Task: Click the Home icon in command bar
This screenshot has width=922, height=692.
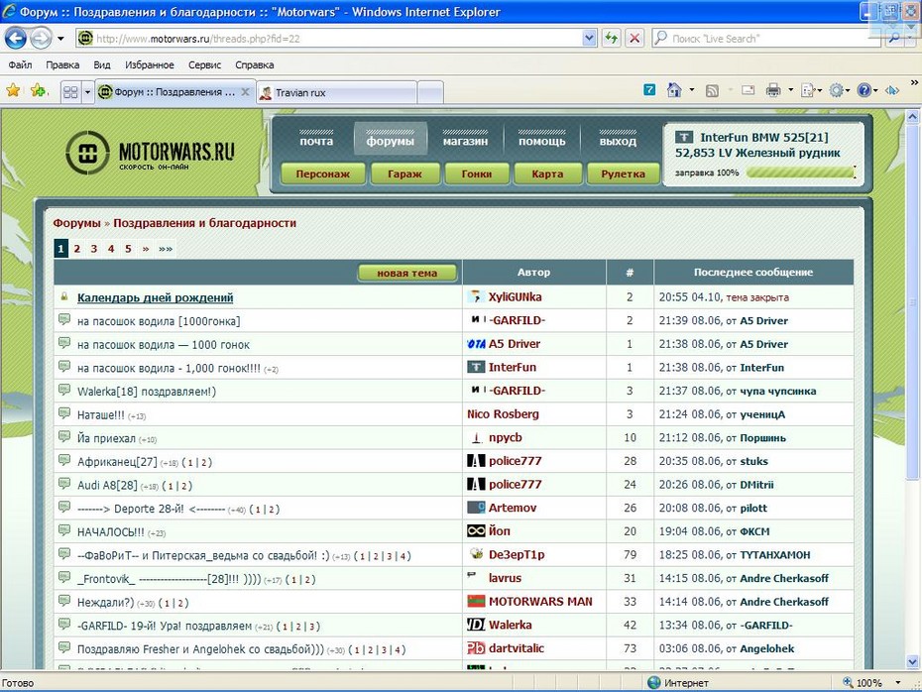Action: [675, 90]
